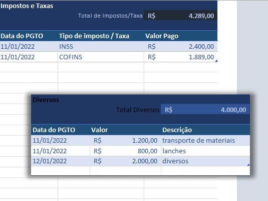The image size is (268, 201).
Task: Select the date cell beside COFINS
Action: (x=29, y=57)
